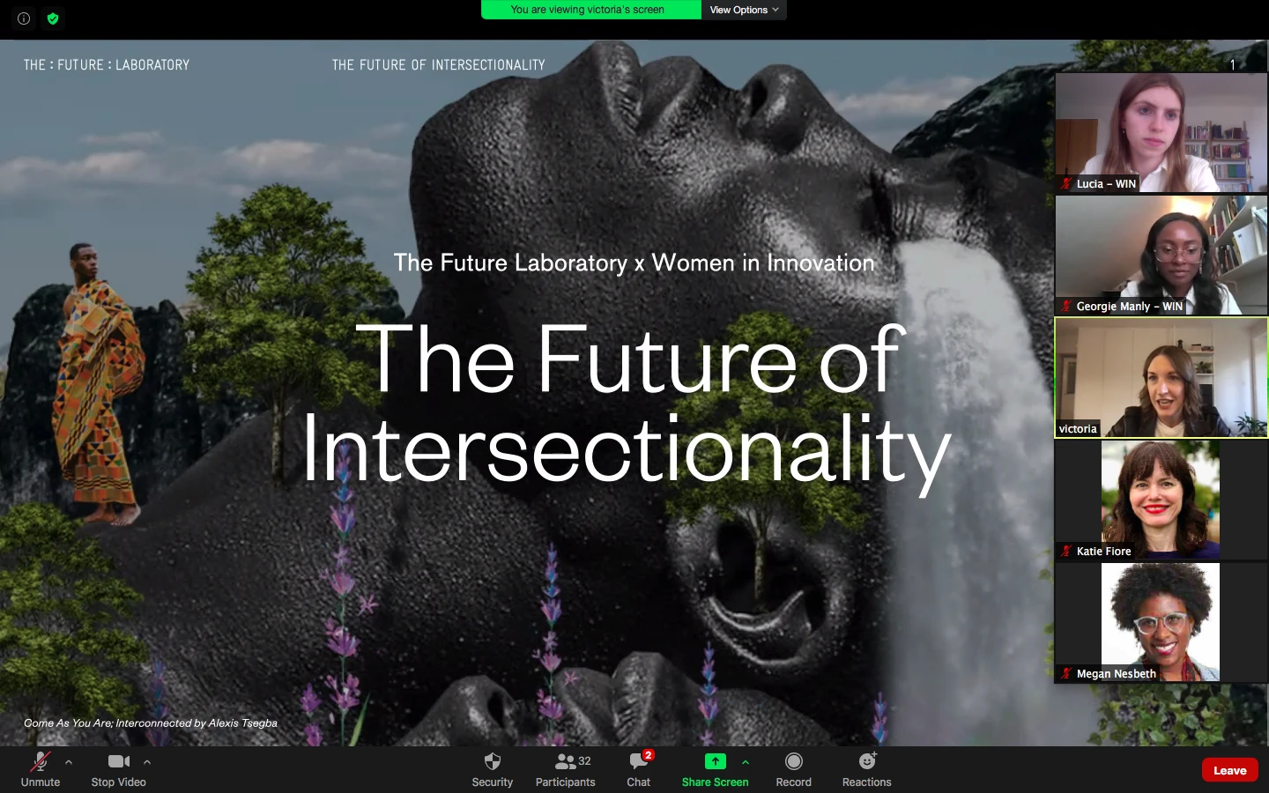Image resolution: width=1269 pixels, height=793 pixels.
Task: Select victoria's video thumbnail
Action: (1160, 377)
